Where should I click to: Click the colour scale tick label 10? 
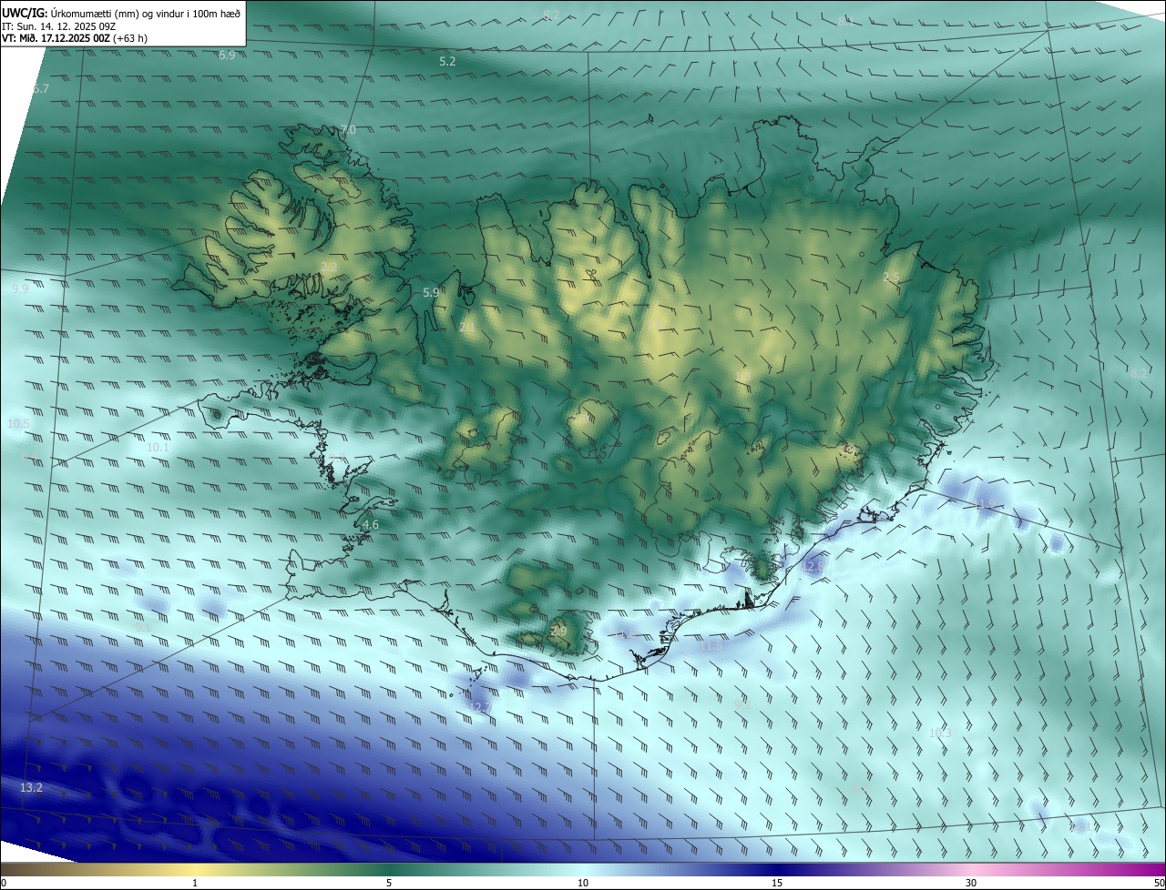tap(583, 883)
